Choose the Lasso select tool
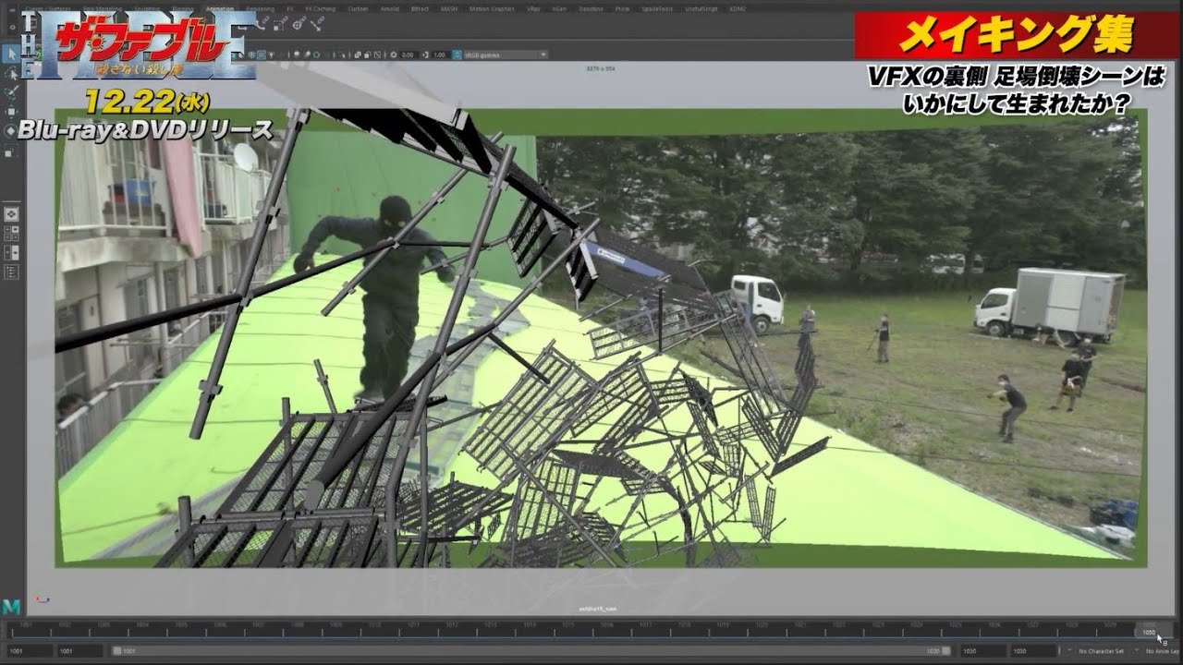 point(12,74)
